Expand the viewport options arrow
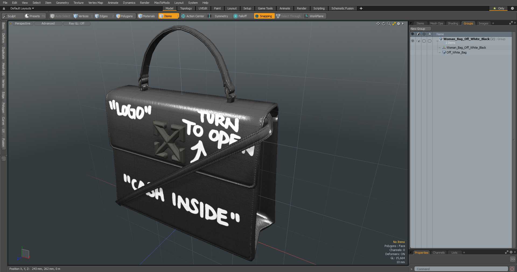Viewport: 517px width, 272px height. tap(403, 24)
